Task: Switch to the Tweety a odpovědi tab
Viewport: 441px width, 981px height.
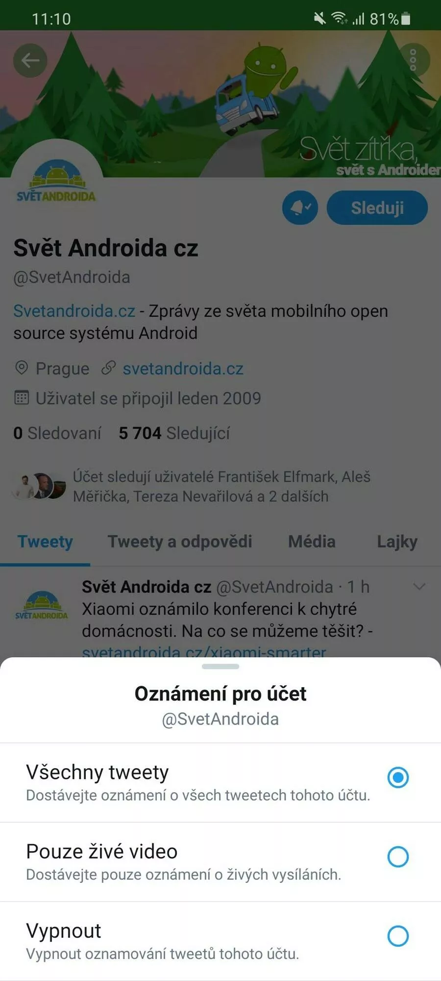Action: pyautogui.click(x=180, y=542)
